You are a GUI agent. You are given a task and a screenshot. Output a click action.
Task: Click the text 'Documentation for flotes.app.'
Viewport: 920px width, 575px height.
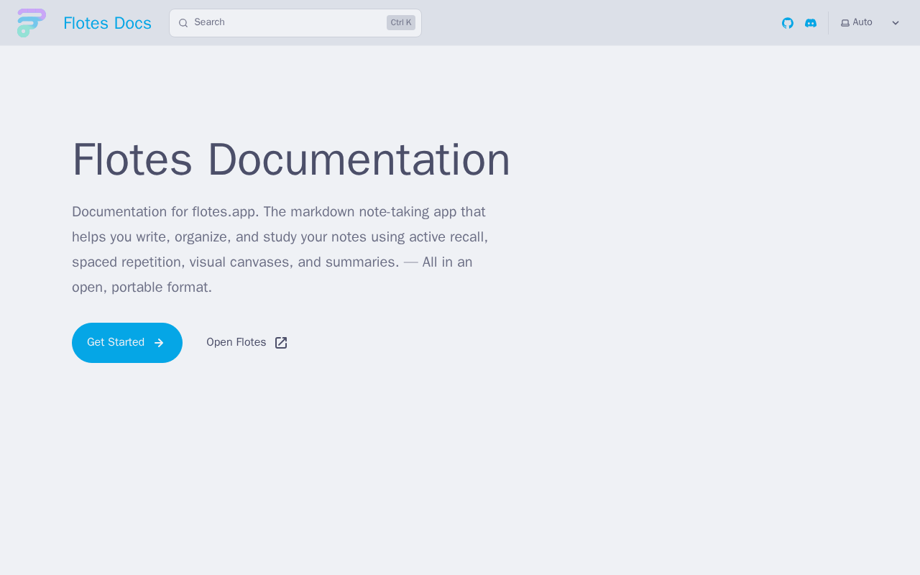(x=165, y=212)
